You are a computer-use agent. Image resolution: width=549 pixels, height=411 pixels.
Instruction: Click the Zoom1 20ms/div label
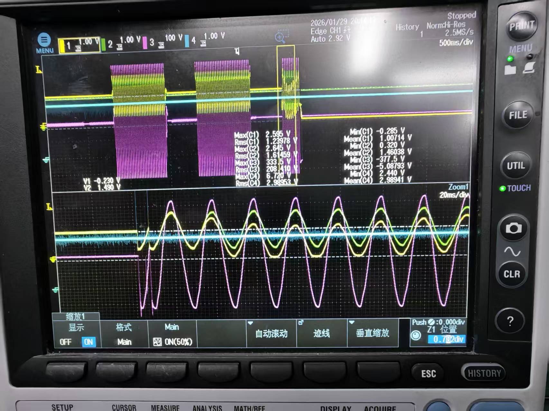click(x=454, y=191)
